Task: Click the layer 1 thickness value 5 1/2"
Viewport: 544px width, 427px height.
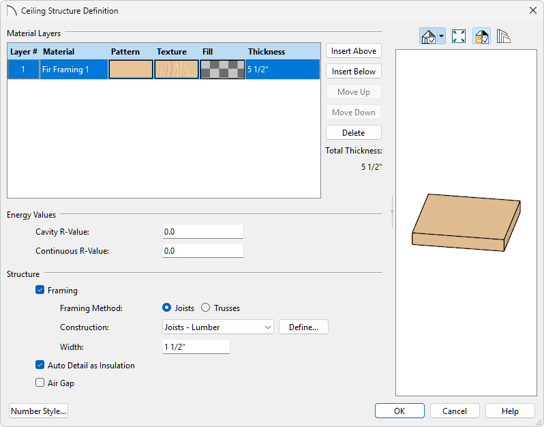Action: (282, 70)
